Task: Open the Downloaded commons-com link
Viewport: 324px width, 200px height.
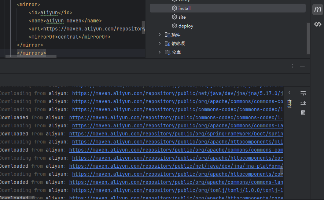Action: pos(176,150)
